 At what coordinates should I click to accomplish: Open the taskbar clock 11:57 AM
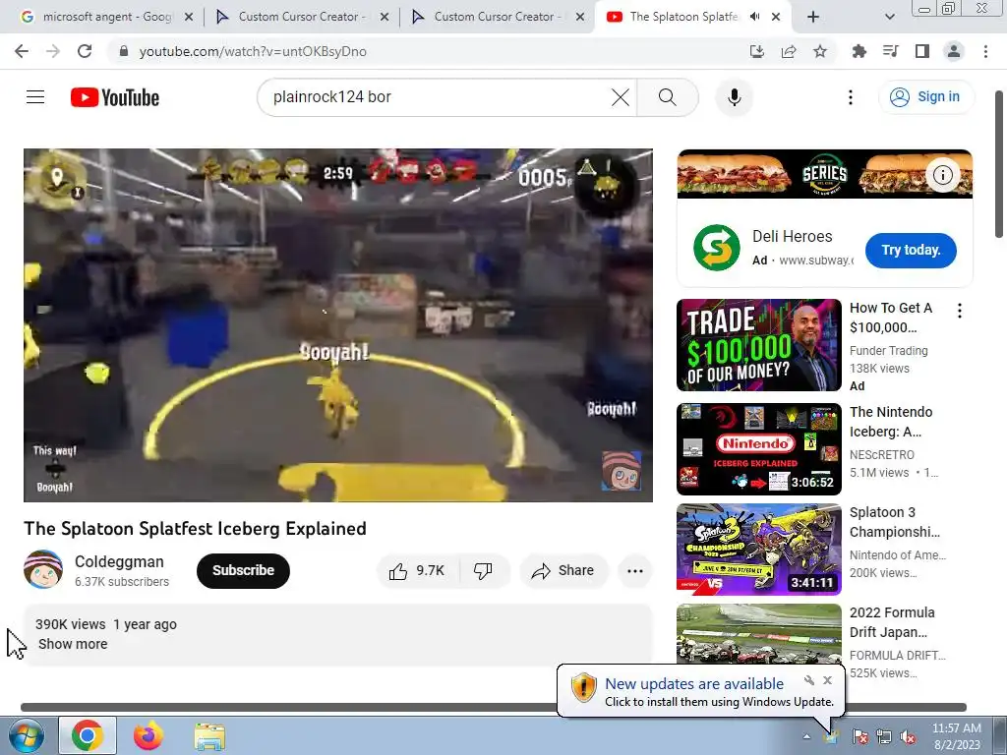(x=957, y=736)
